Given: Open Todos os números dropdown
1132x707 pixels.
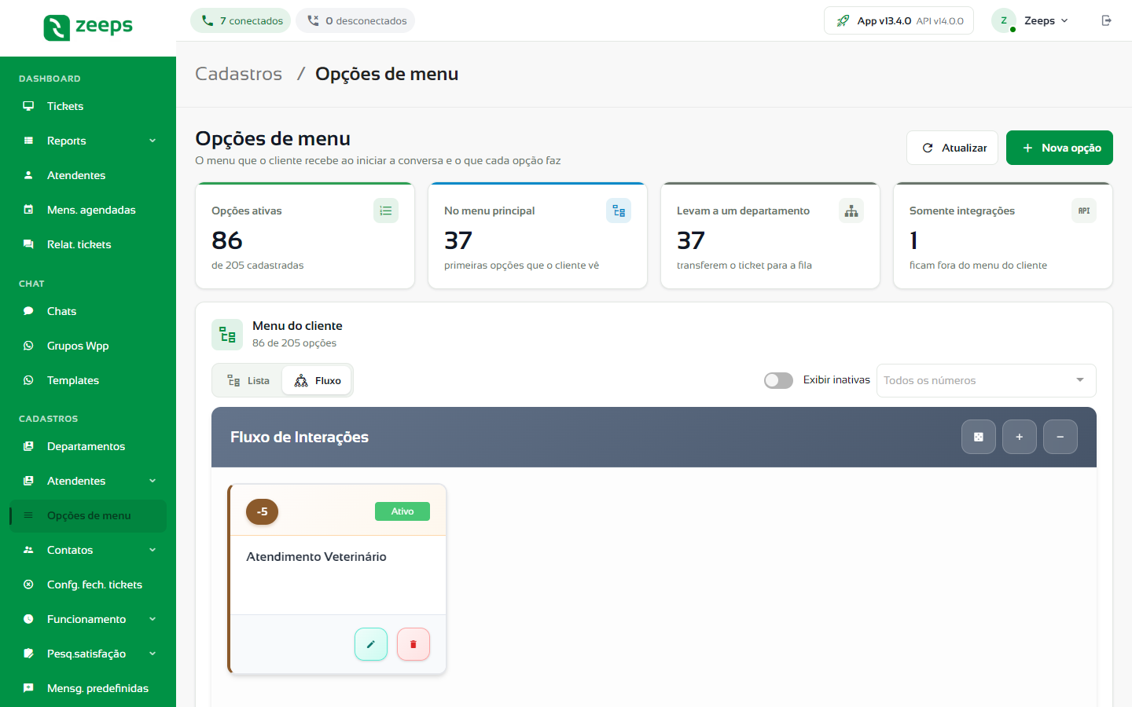Looking at the screenshot, I should coord(987,380).
